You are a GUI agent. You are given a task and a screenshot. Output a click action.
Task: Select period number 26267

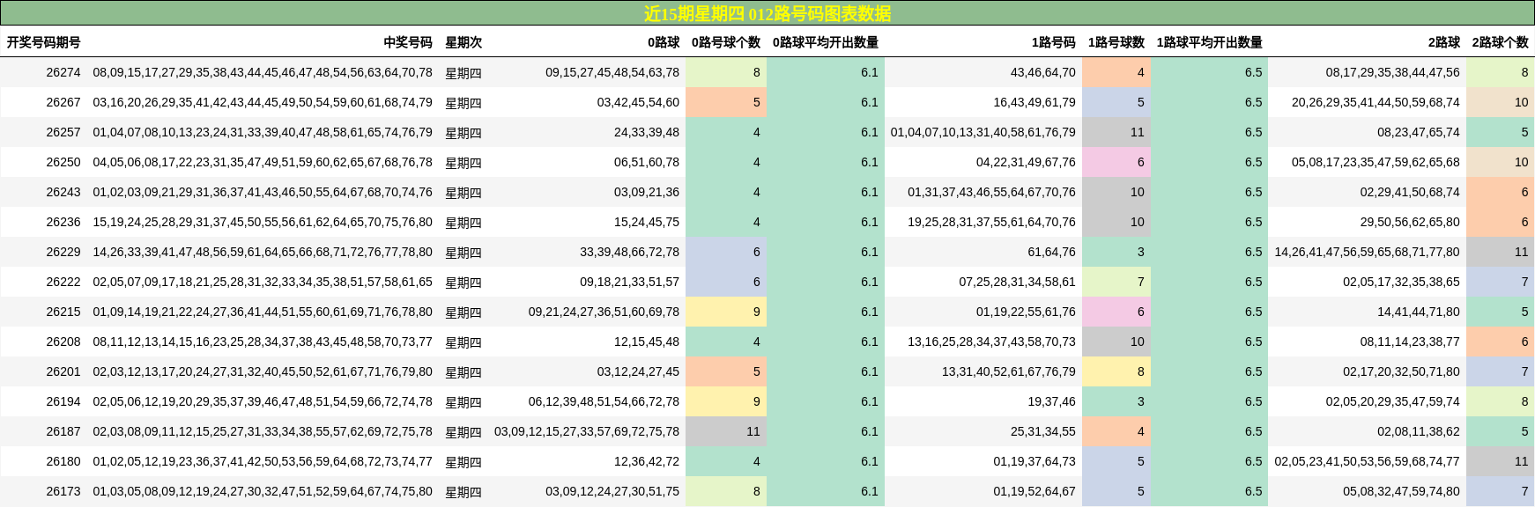point(63,102)
